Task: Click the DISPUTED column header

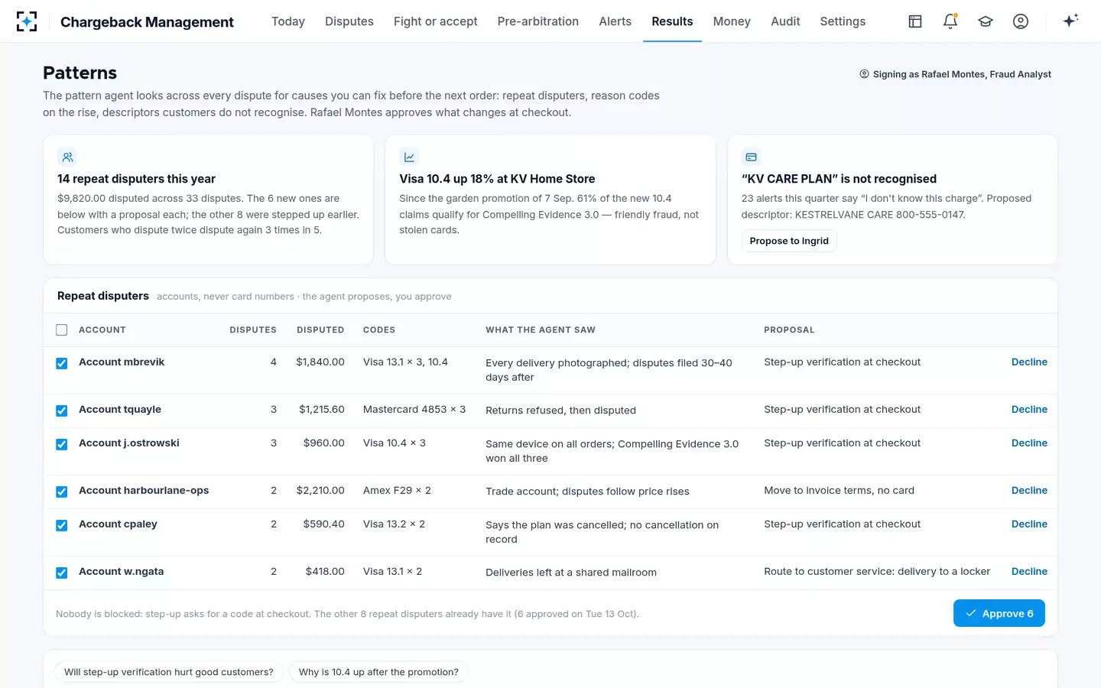Action: pos(320,330)
